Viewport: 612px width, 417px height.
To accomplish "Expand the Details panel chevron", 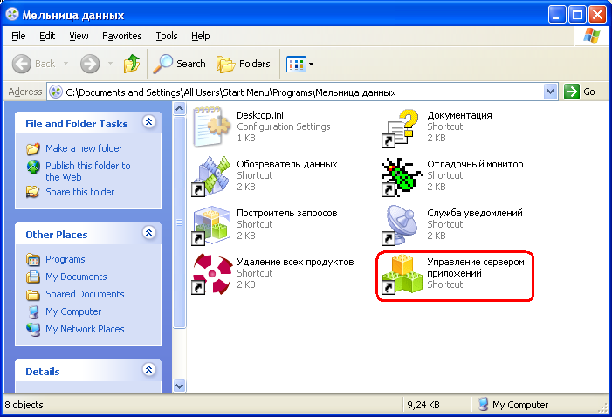I will (148, 371).
